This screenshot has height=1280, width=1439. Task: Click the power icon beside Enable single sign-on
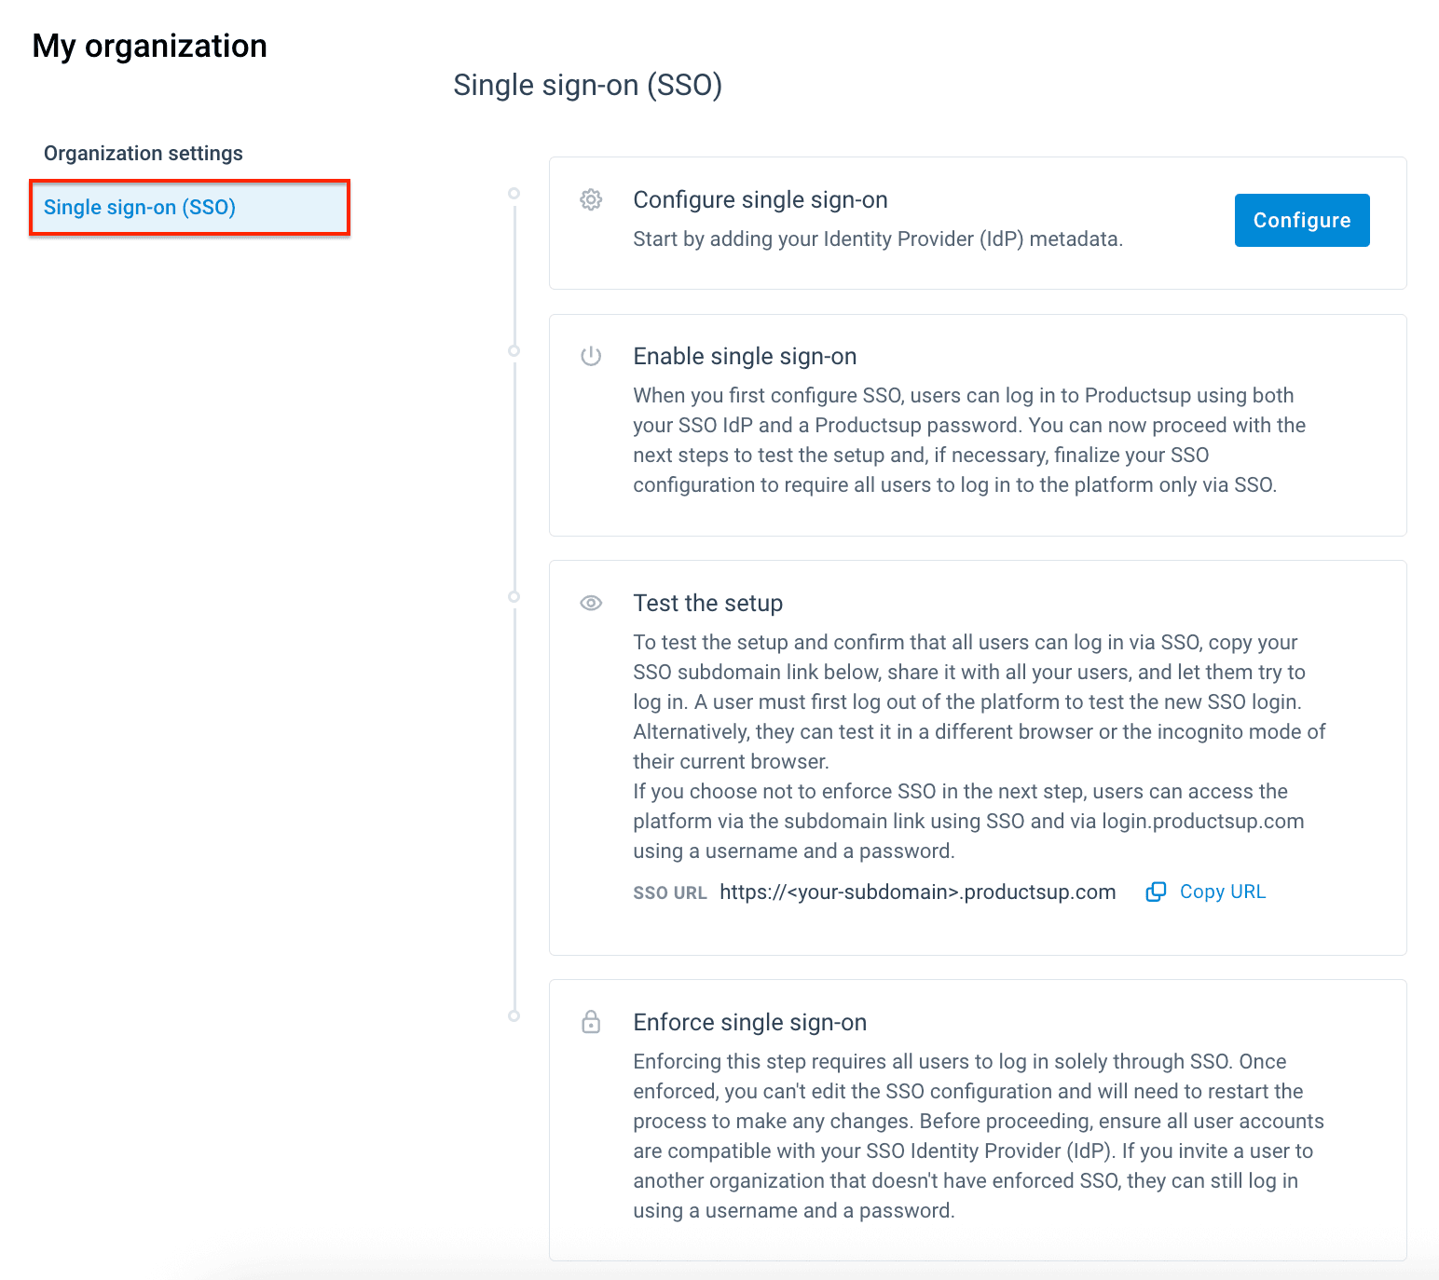pyautogui.click(x=591, y=357)
